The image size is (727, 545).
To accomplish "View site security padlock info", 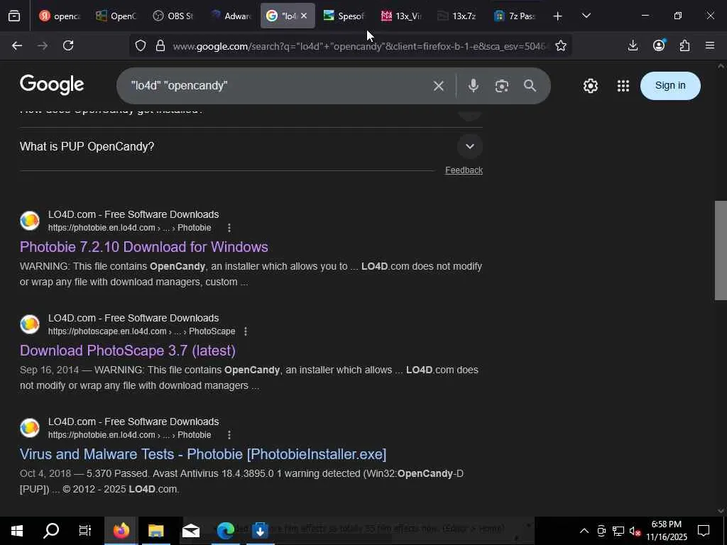I will (160, 45).
